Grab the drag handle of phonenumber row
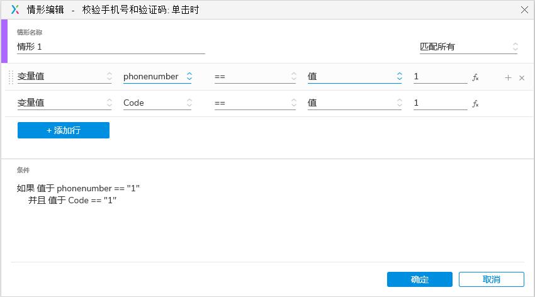The width and height of the screenshot is (535, 297). (x=11, y=77)
